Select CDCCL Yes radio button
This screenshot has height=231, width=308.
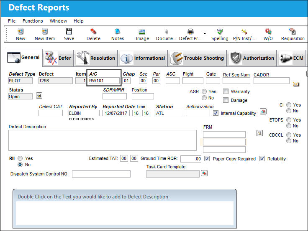[289, 135]
